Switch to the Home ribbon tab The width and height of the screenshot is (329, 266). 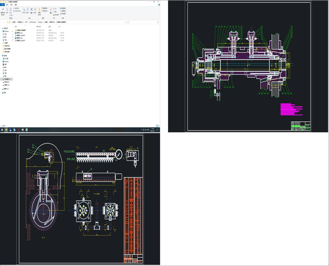(x=7, y=5)
